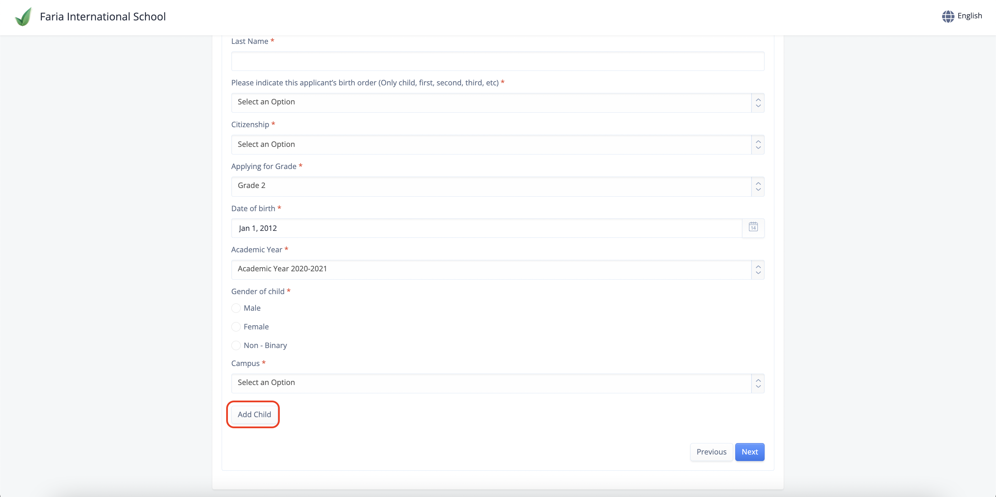Click the Last Name label

click(x=249, y=41)
